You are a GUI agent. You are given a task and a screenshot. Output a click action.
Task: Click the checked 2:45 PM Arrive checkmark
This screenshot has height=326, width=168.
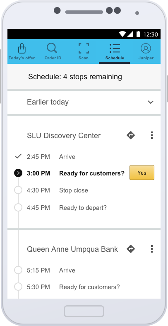point(19,156)
